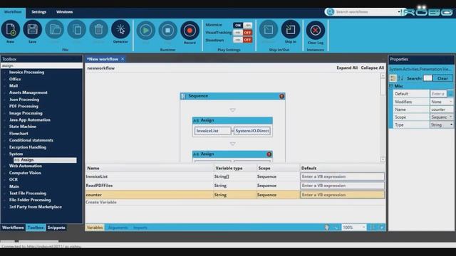The width and height of the screenshot is (456, 256).
Task: Select the Variables tab
Action: (x=95, y=228)
